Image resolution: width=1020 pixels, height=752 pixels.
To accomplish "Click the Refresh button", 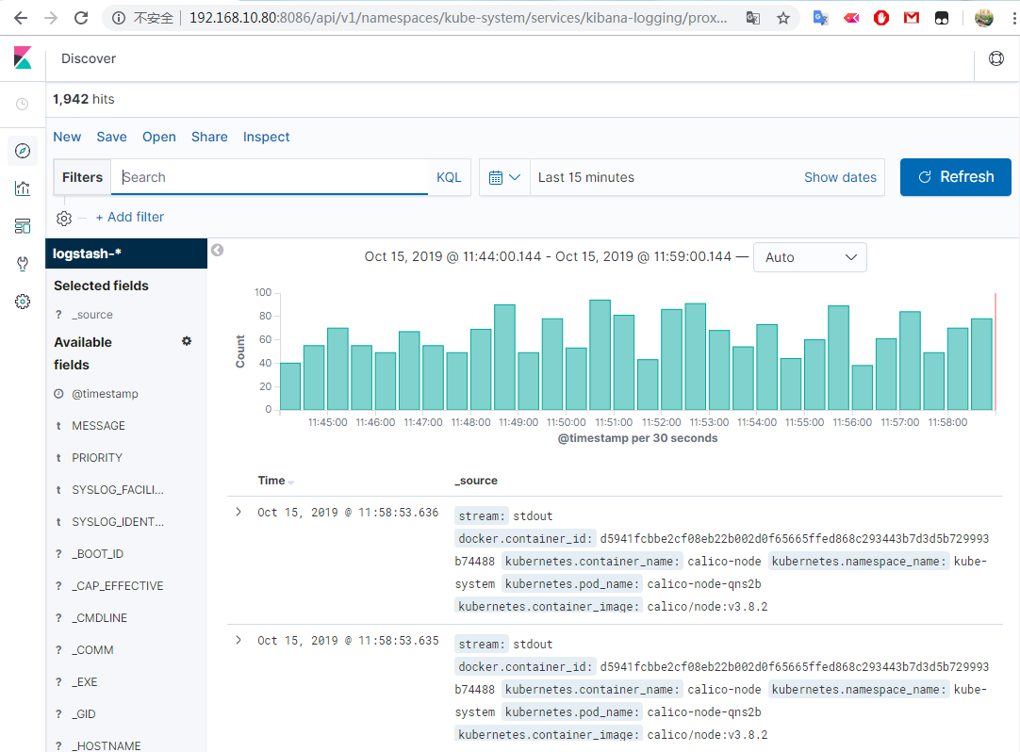I will pos(955,177).
